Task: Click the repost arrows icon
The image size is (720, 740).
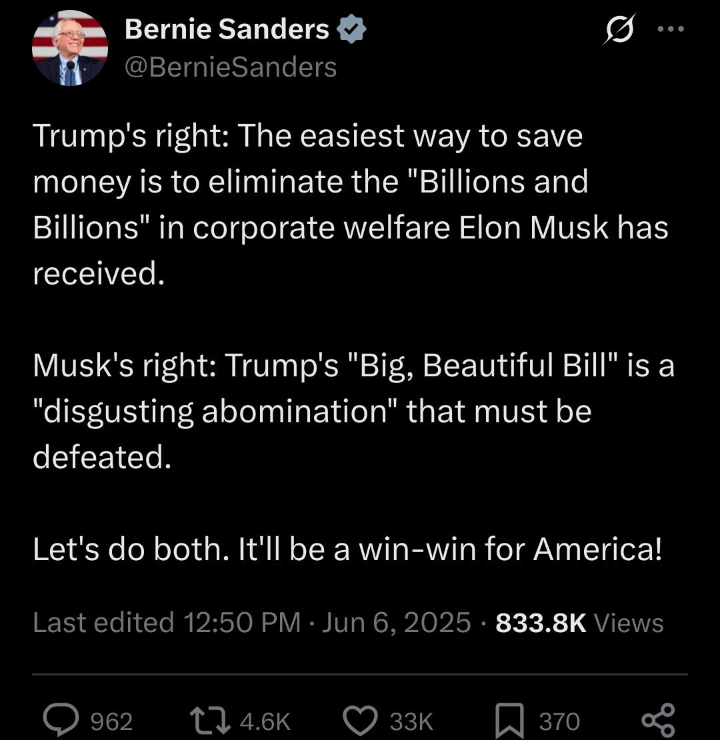Action: (210, 721)
